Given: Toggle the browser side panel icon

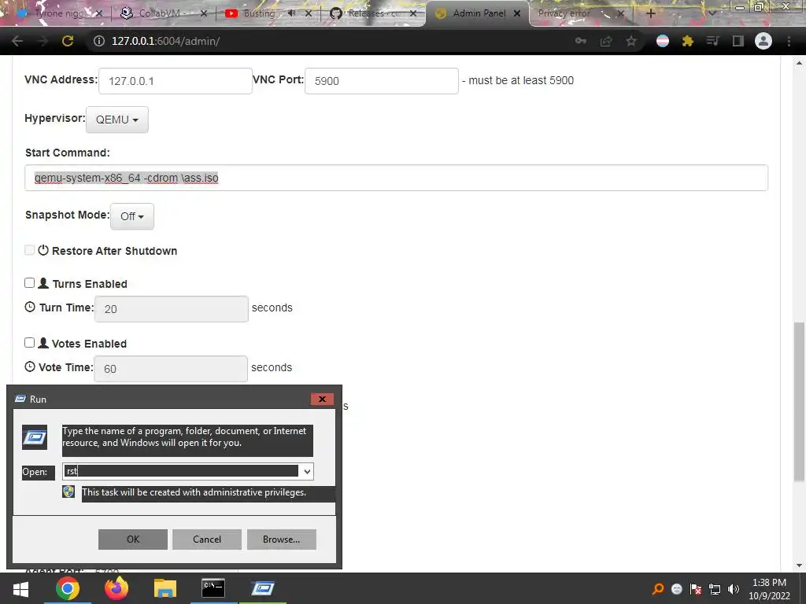Looking at the screenshot, I should pos(738,41).
